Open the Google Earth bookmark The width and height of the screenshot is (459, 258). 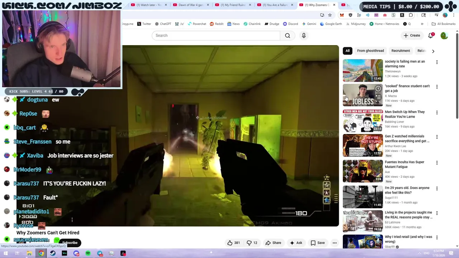331,24
